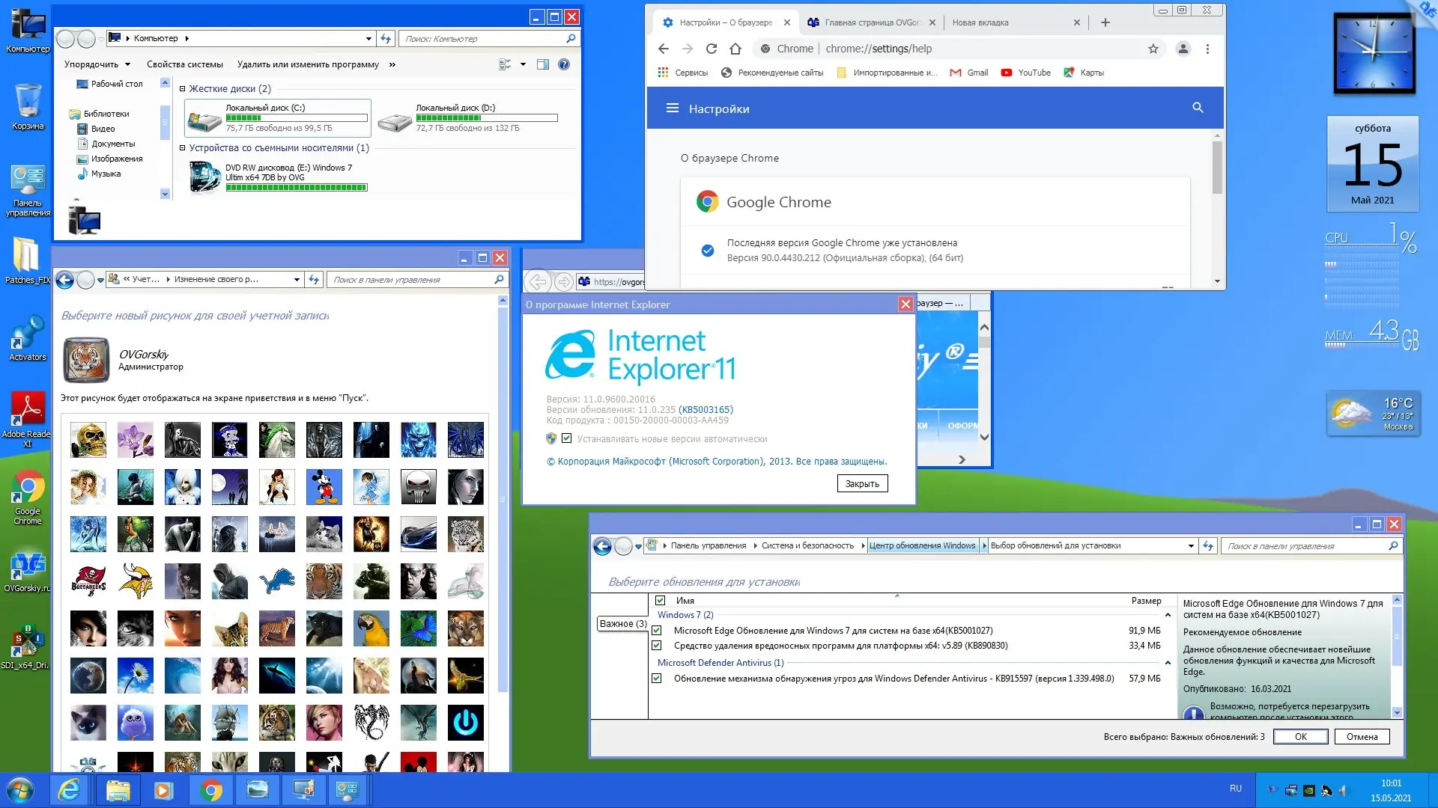The width and height of the screenshot is (1438, 808).
Task: Collapse Microsoft Defender Antivirus group
Action: tap(1168, 663)
